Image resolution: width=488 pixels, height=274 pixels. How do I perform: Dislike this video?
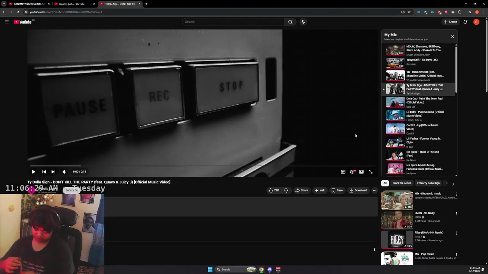tap(286, 190)
